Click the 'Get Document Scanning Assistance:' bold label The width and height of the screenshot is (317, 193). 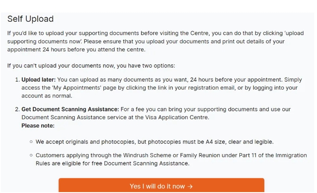pos(70,109)
